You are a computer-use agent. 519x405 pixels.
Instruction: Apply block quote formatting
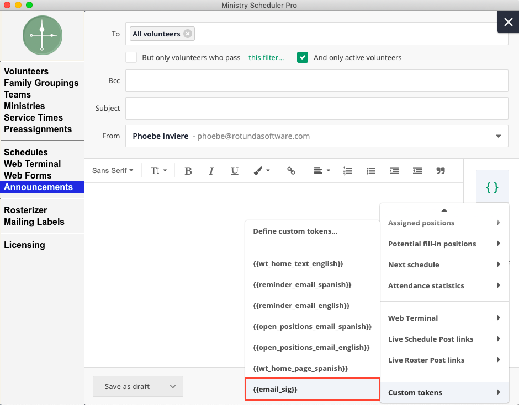click(x=441, y=171)
